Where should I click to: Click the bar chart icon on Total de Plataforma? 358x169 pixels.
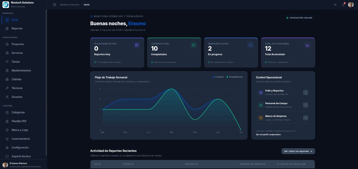pyautogui.click(x=307, y=45)
